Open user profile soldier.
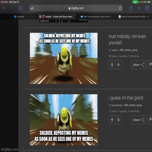 coord(114,50)
